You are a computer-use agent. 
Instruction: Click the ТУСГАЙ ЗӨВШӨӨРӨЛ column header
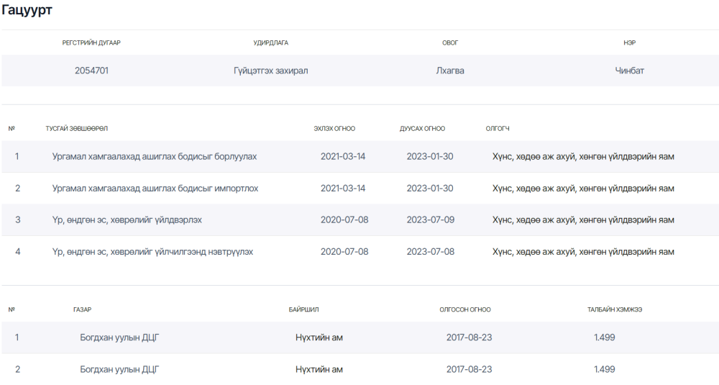(77, 129)
